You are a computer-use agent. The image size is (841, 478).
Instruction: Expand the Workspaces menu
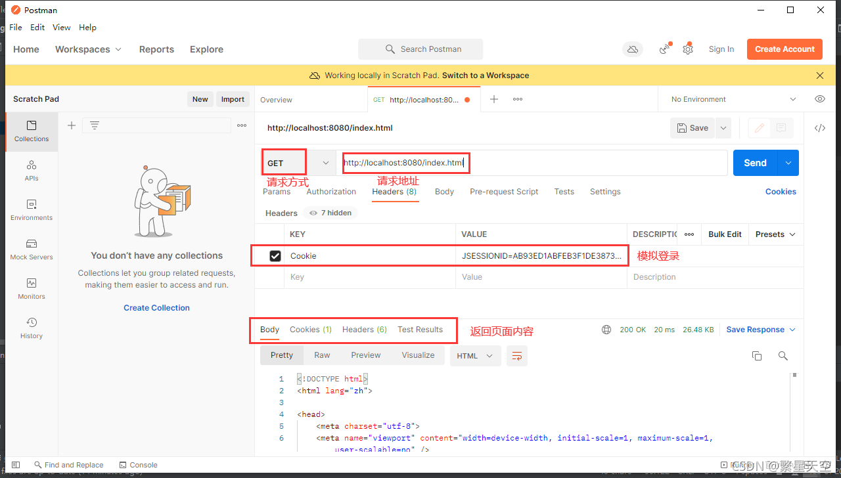[x=89, y=49]
